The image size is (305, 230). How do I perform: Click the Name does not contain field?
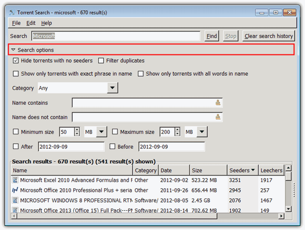tap(147, 117)
